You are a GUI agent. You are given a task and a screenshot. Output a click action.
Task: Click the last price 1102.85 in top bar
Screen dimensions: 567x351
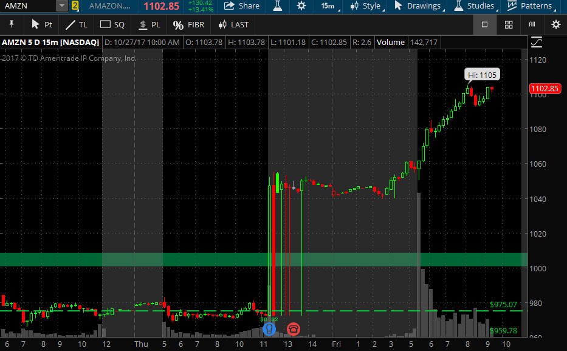click(161, 6)
